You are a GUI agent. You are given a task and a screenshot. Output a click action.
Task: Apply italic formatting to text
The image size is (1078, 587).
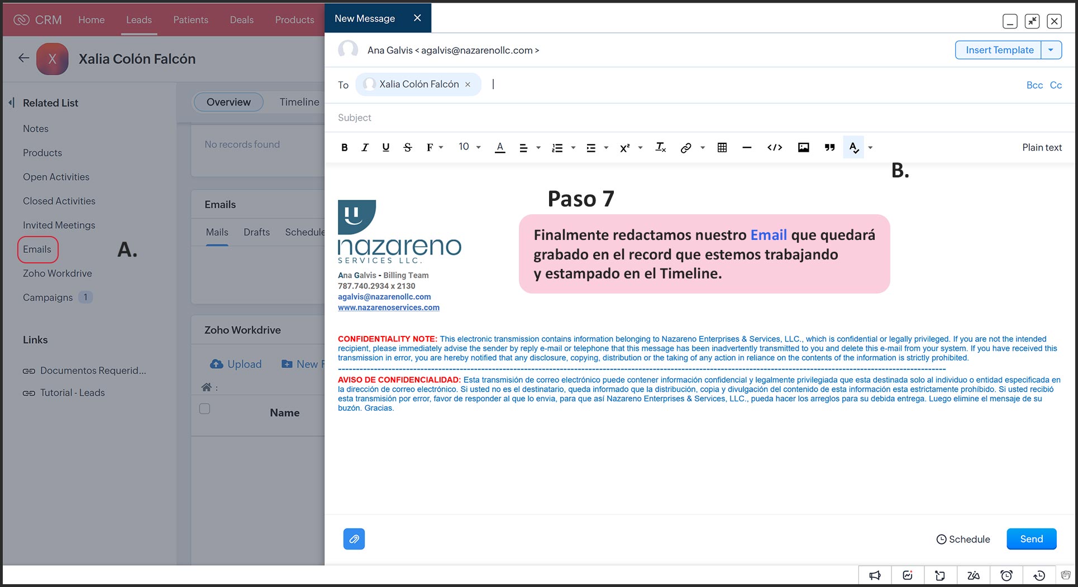pos(365,147)
